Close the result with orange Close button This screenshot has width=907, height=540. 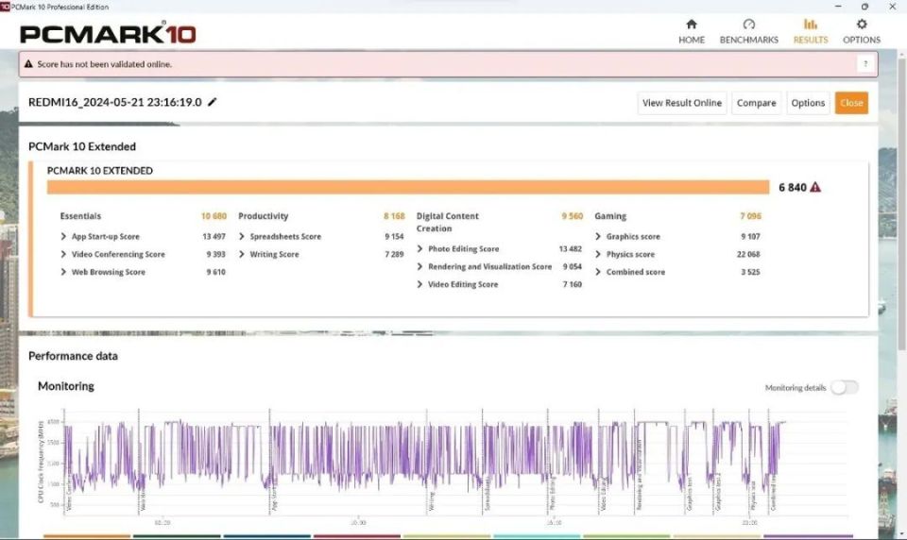point(851,103)
